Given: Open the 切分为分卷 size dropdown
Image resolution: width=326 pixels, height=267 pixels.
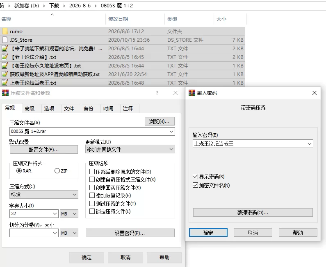Looking at the screenshot, I should 55,233.
